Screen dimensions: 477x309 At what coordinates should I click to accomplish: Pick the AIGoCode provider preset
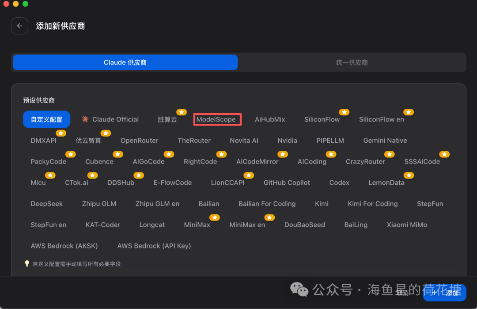[x=148, y=161]
